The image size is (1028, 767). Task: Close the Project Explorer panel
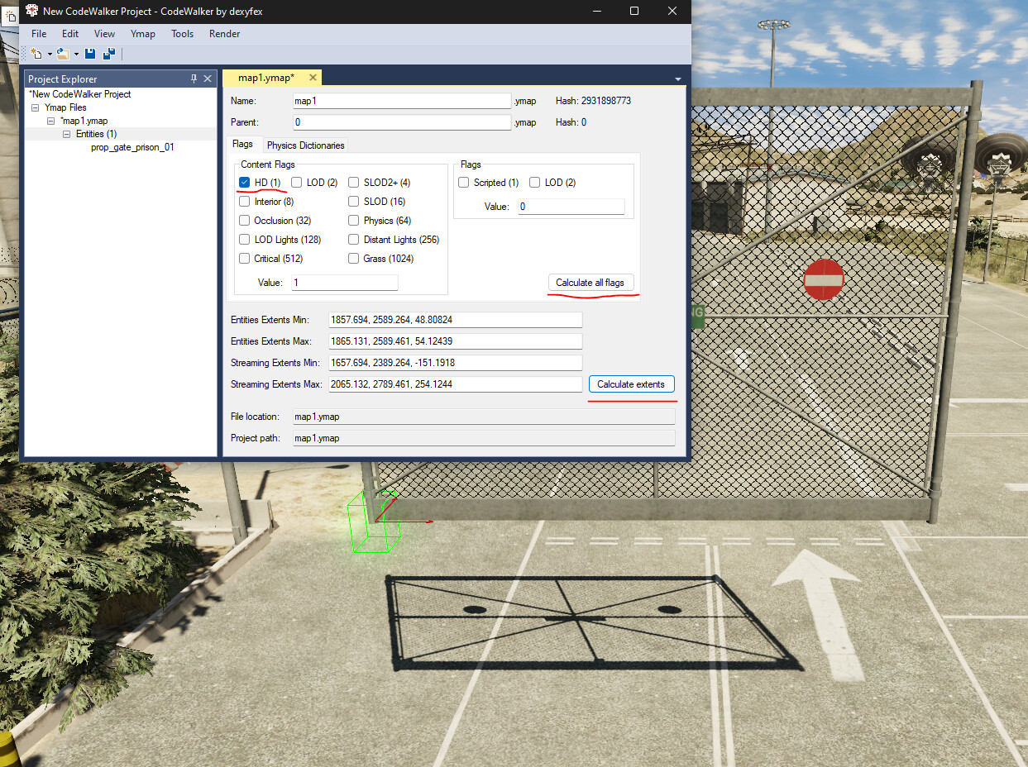pyautogui.click(x=208, y=79)
